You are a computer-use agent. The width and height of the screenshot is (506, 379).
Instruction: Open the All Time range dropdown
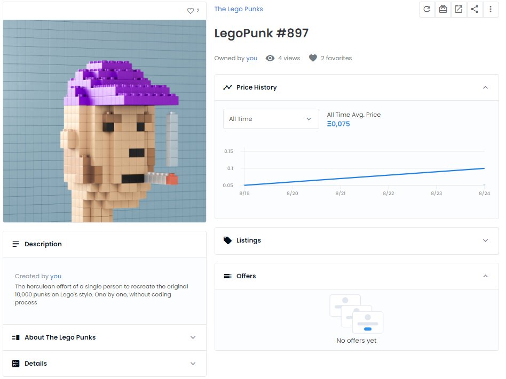[x=271, y=119]
